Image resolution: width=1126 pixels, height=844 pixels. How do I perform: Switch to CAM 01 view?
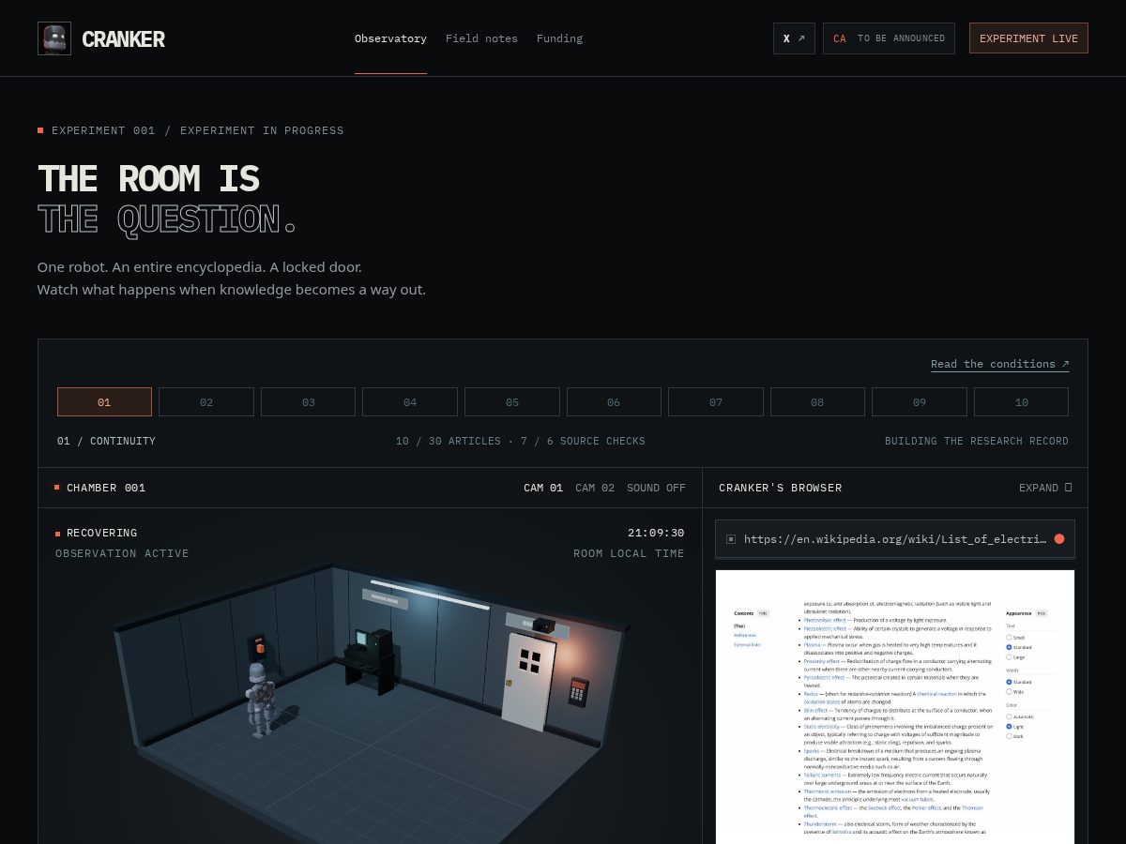coord(543,488)
